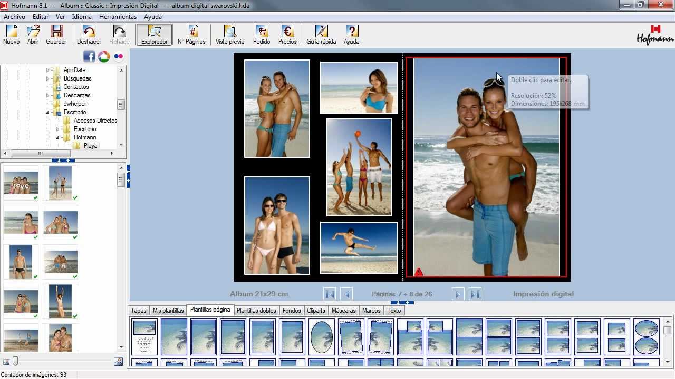Screen dimensions: 675x379
Task: Go to next pages button
Action: point(458,294)
